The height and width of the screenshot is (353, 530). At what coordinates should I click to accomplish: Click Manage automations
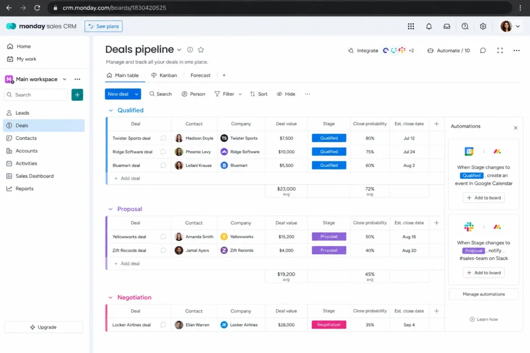[x=483, y=294]
